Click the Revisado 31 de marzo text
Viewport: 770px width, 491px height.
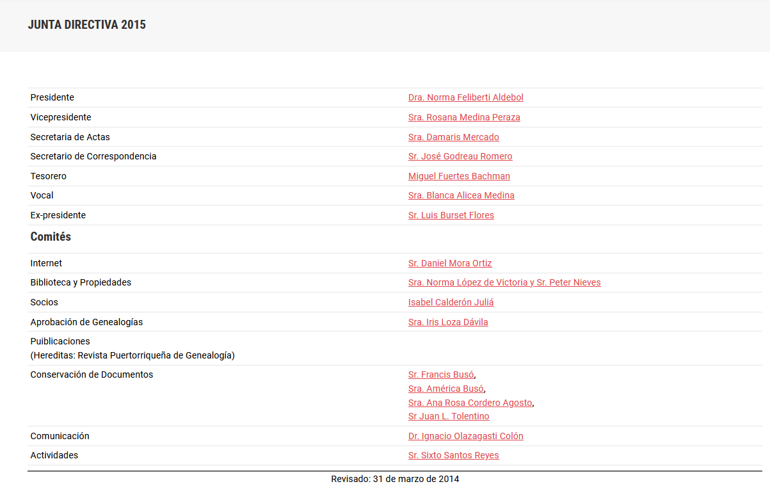(x=395, y=479)
